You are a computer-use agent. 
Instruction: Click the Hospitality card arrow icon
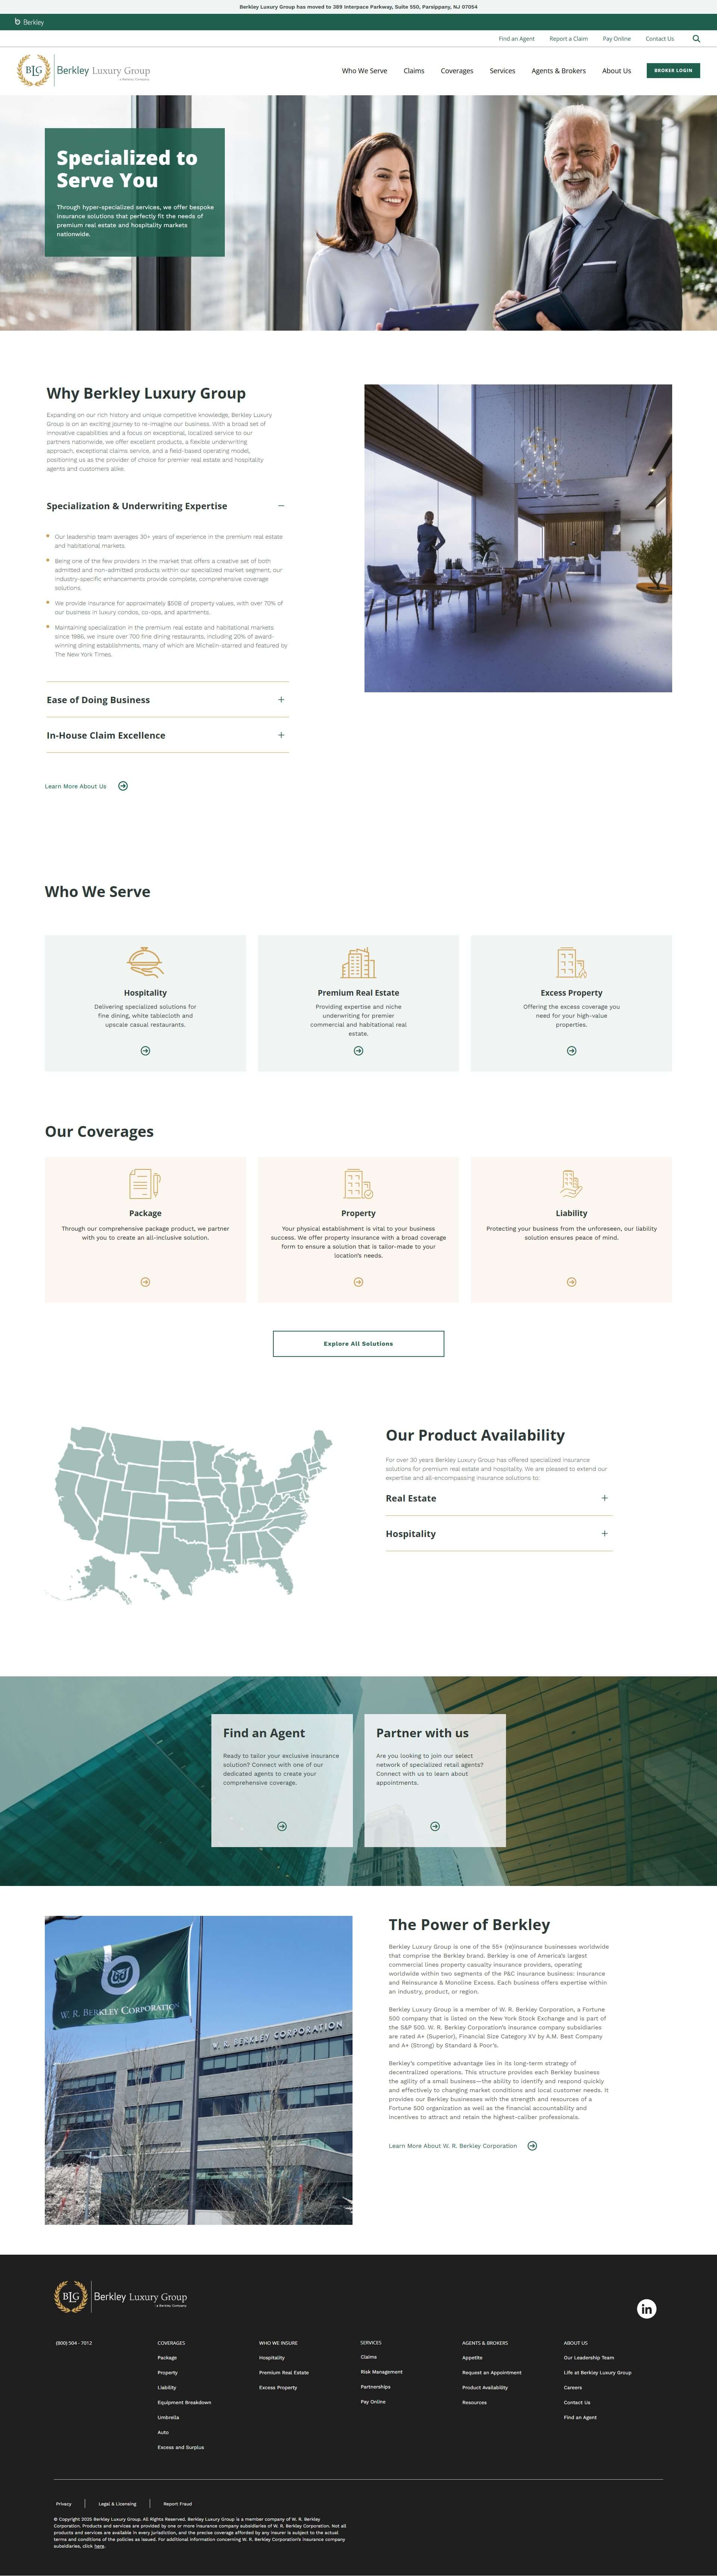(145, 1050)
